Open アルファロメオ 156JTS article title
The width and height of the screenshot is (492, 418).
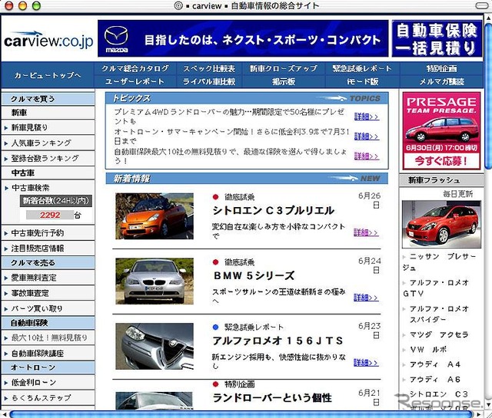click(x=278, y=341)
